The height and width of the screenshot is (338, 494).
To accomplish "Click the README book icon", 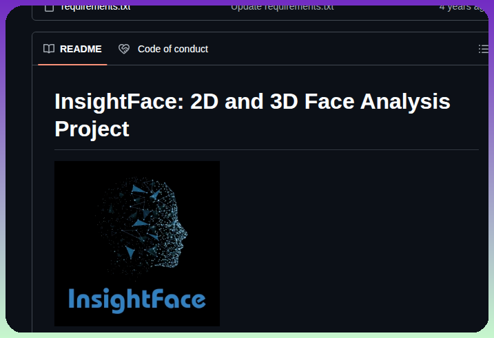I will (49, 49).
